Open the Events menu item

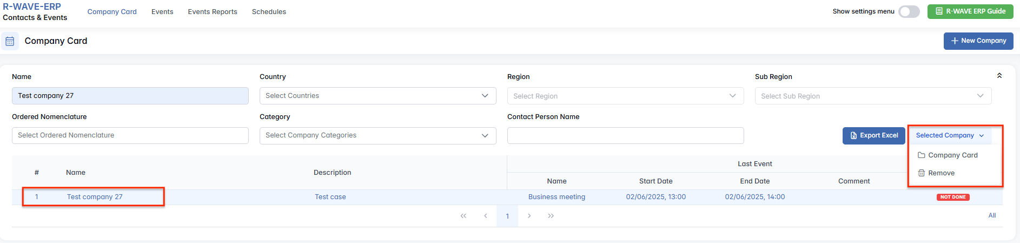pyautogui.click(x=162, y=11)
